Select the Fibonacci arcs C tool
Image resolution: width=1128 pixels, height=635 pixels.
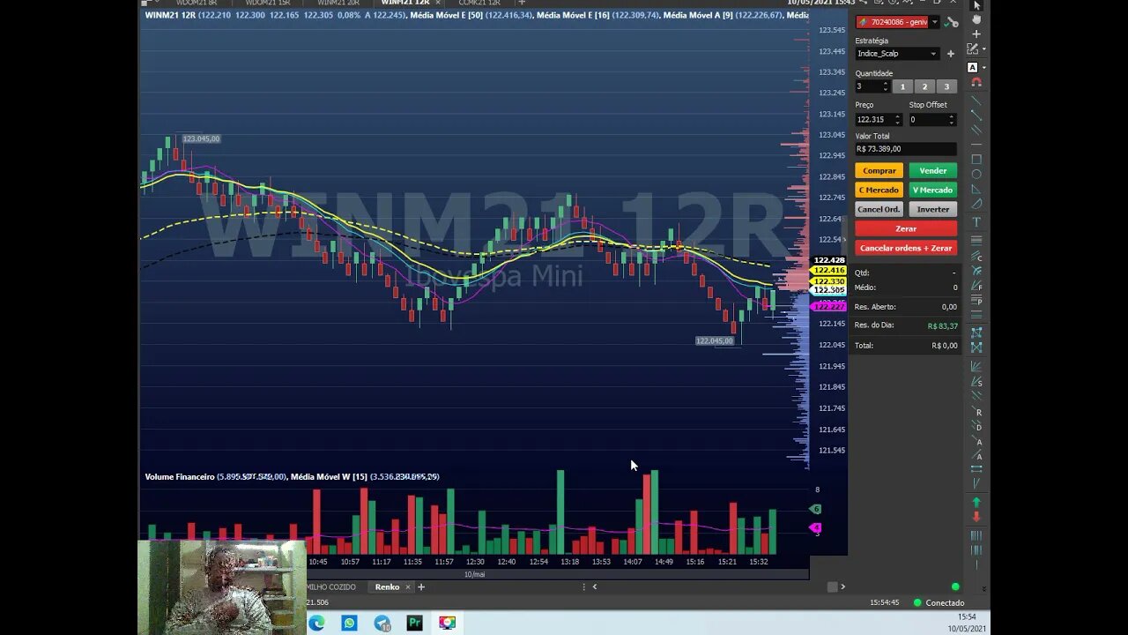pos(976,256)
